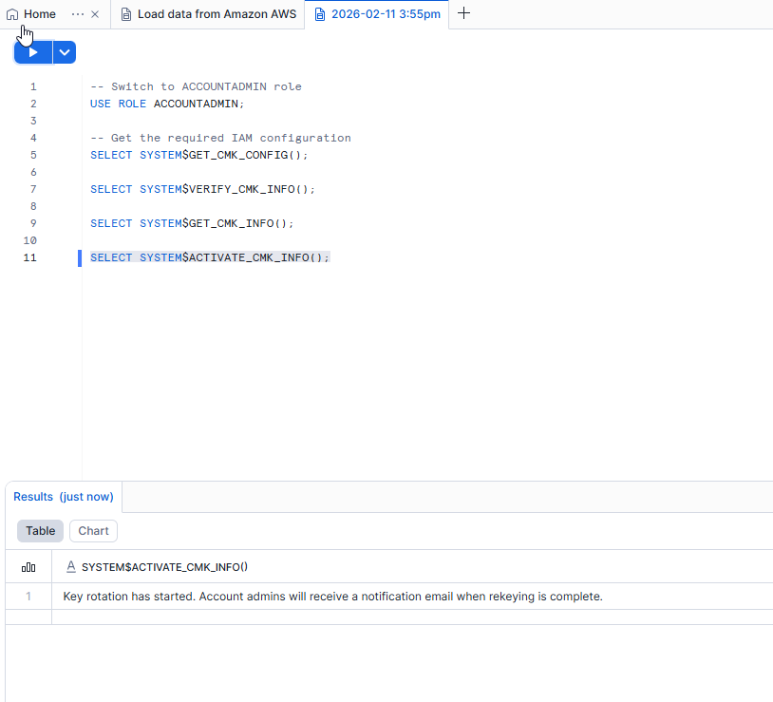Click the column statistics bar chart icon
This screenshot has height=702, width=773.
pyautogui.click(x=28, y=567)
